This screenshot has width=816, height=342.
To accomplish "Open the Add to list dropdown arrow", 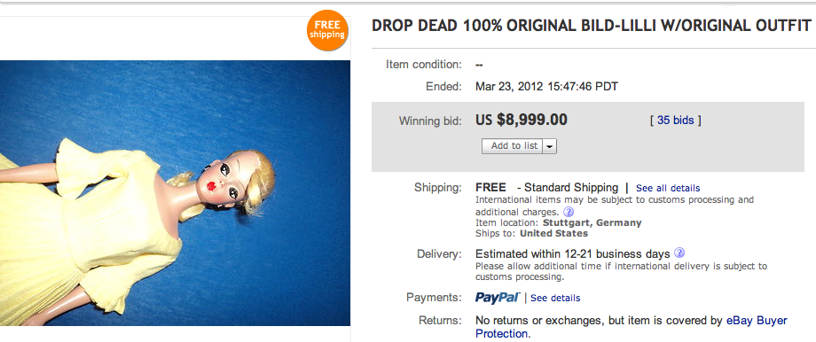I will click(550, 146).
